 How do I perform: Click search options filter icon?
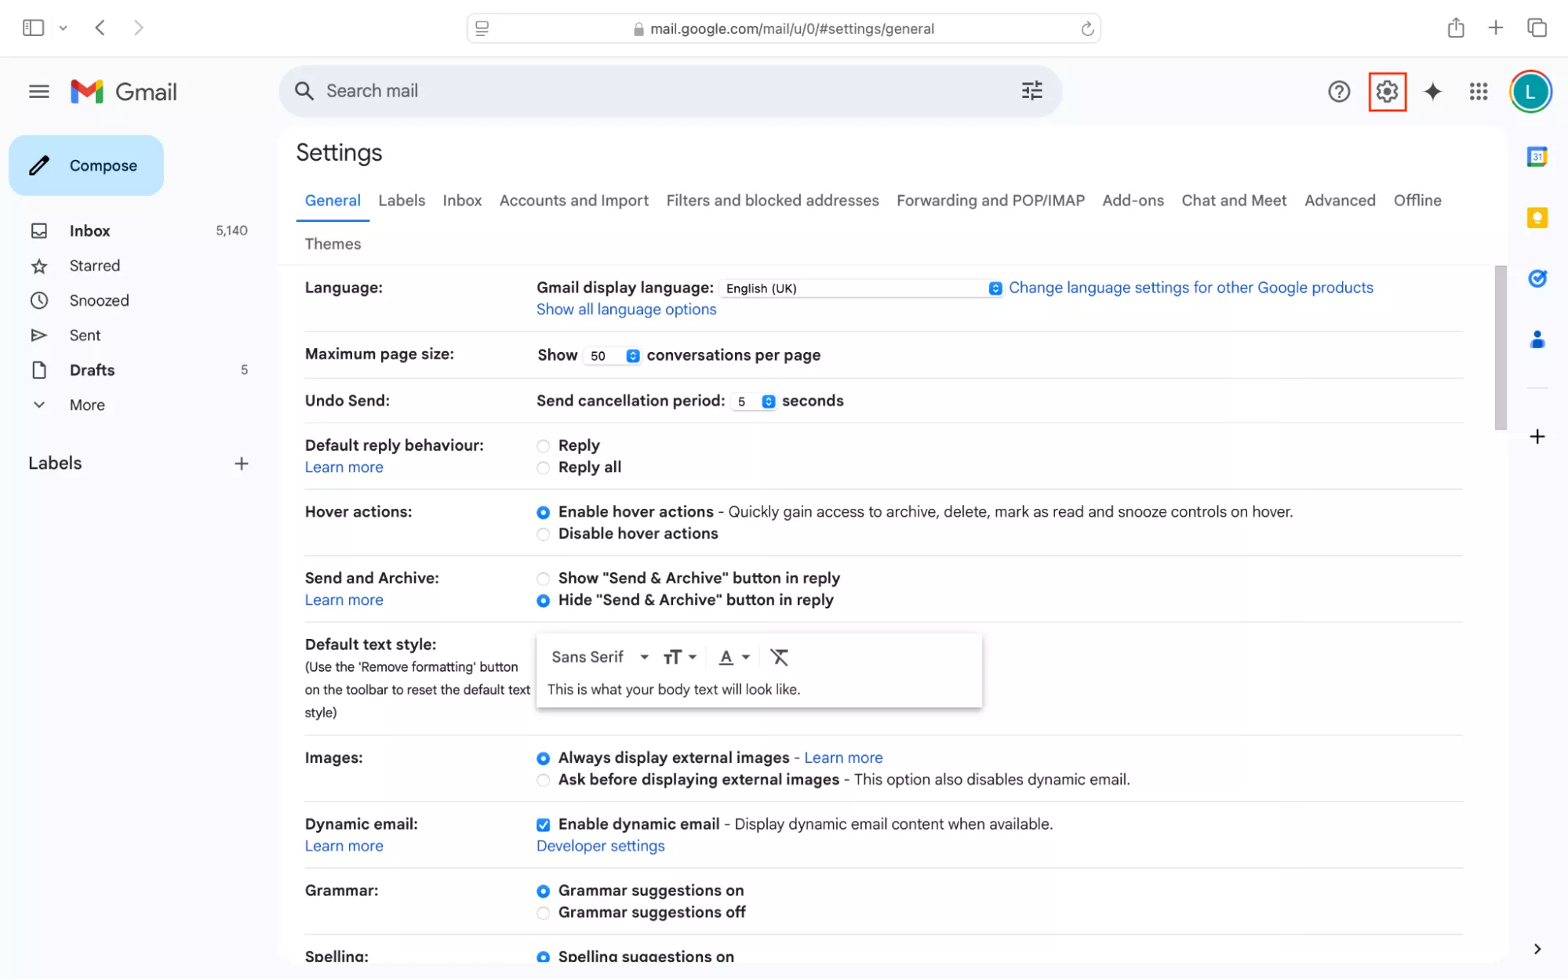(1031, 91)
